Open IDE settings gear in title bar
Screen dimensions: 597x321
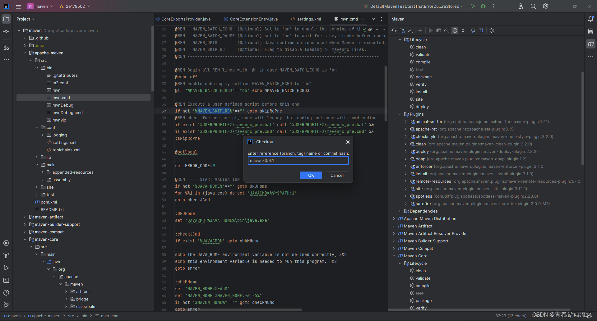(546, 6)
